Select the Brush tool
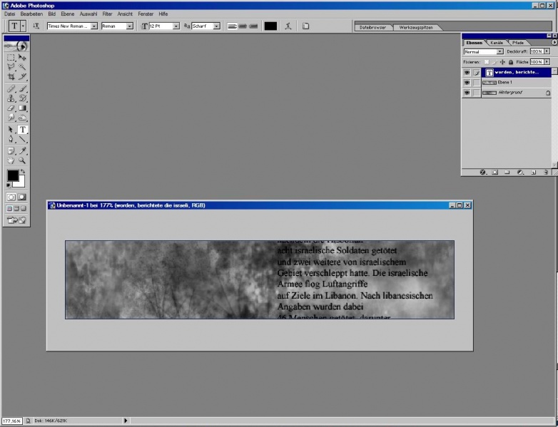The image size is (558, 427). (22, 88)
